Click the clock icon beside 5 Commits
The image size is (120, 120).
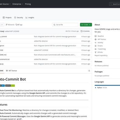coord(82,31)
